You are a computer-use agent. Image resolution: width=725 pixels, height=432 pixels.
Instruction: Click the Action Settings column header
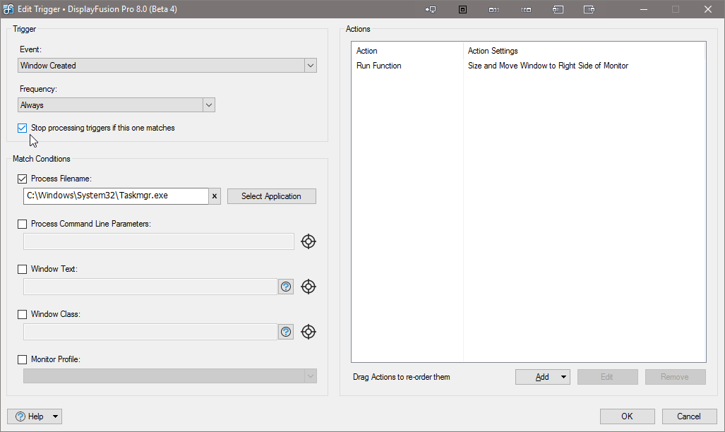tap(493, 51)
